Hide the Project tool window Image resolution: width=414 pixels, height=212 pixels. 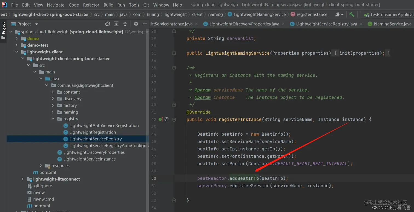[x=145, y=24]
